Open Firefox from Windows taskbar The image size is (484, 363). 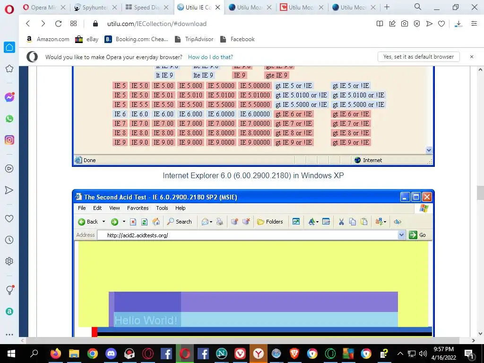[56, 354]
